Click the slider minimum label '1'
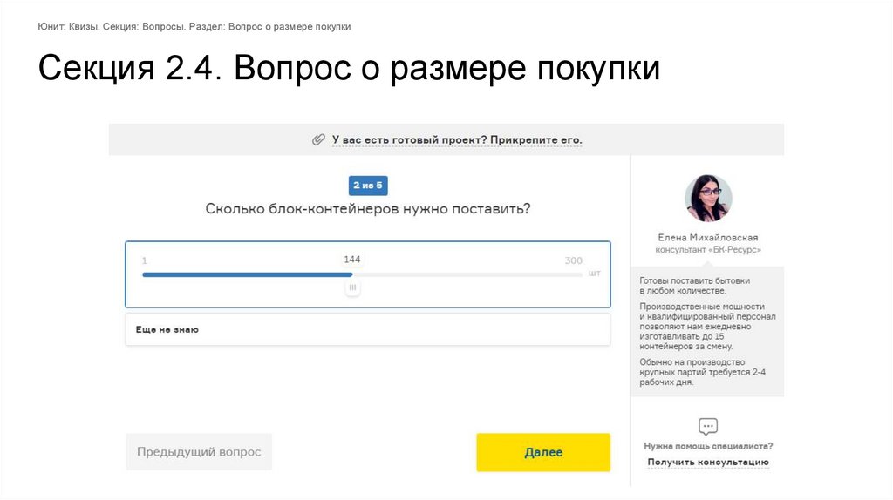The width and height of the screenshot is (893, 500). point(145,260)
